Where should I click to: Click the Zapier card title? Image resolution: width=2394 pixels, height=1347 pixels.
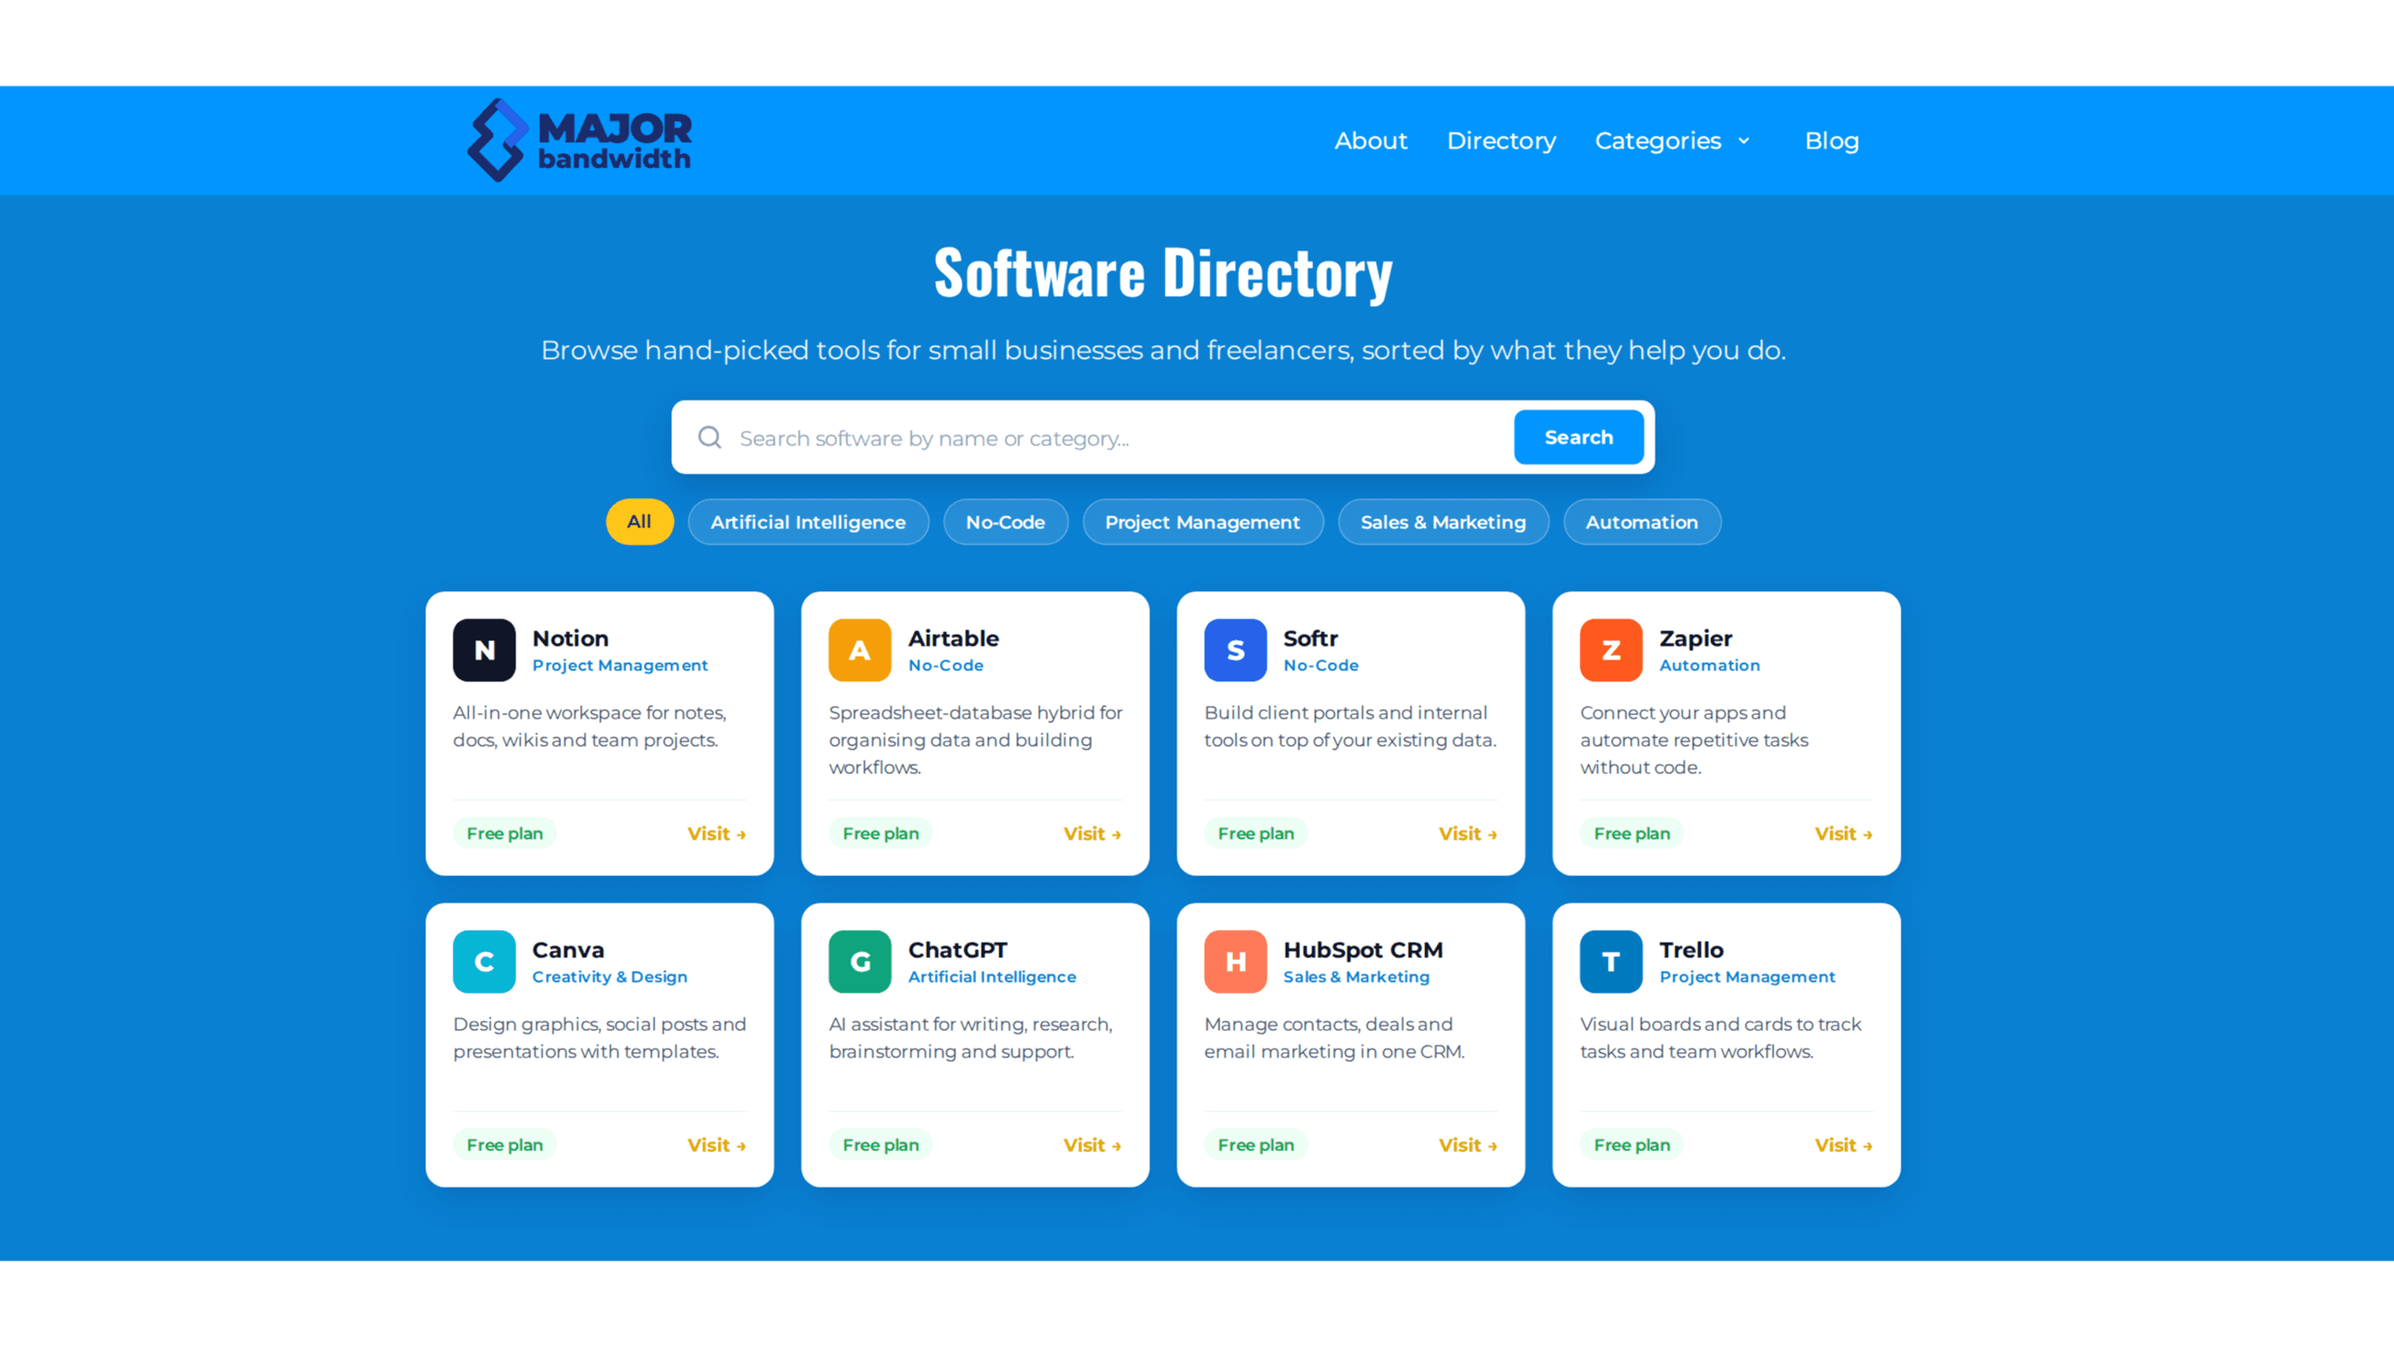(1696, 638)
